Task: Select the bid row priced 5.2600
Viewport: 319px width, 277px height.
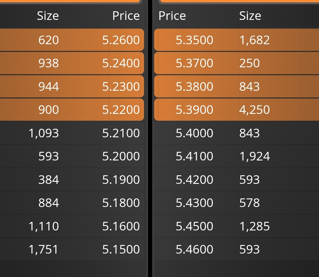Action: click(x=72, y=40)
